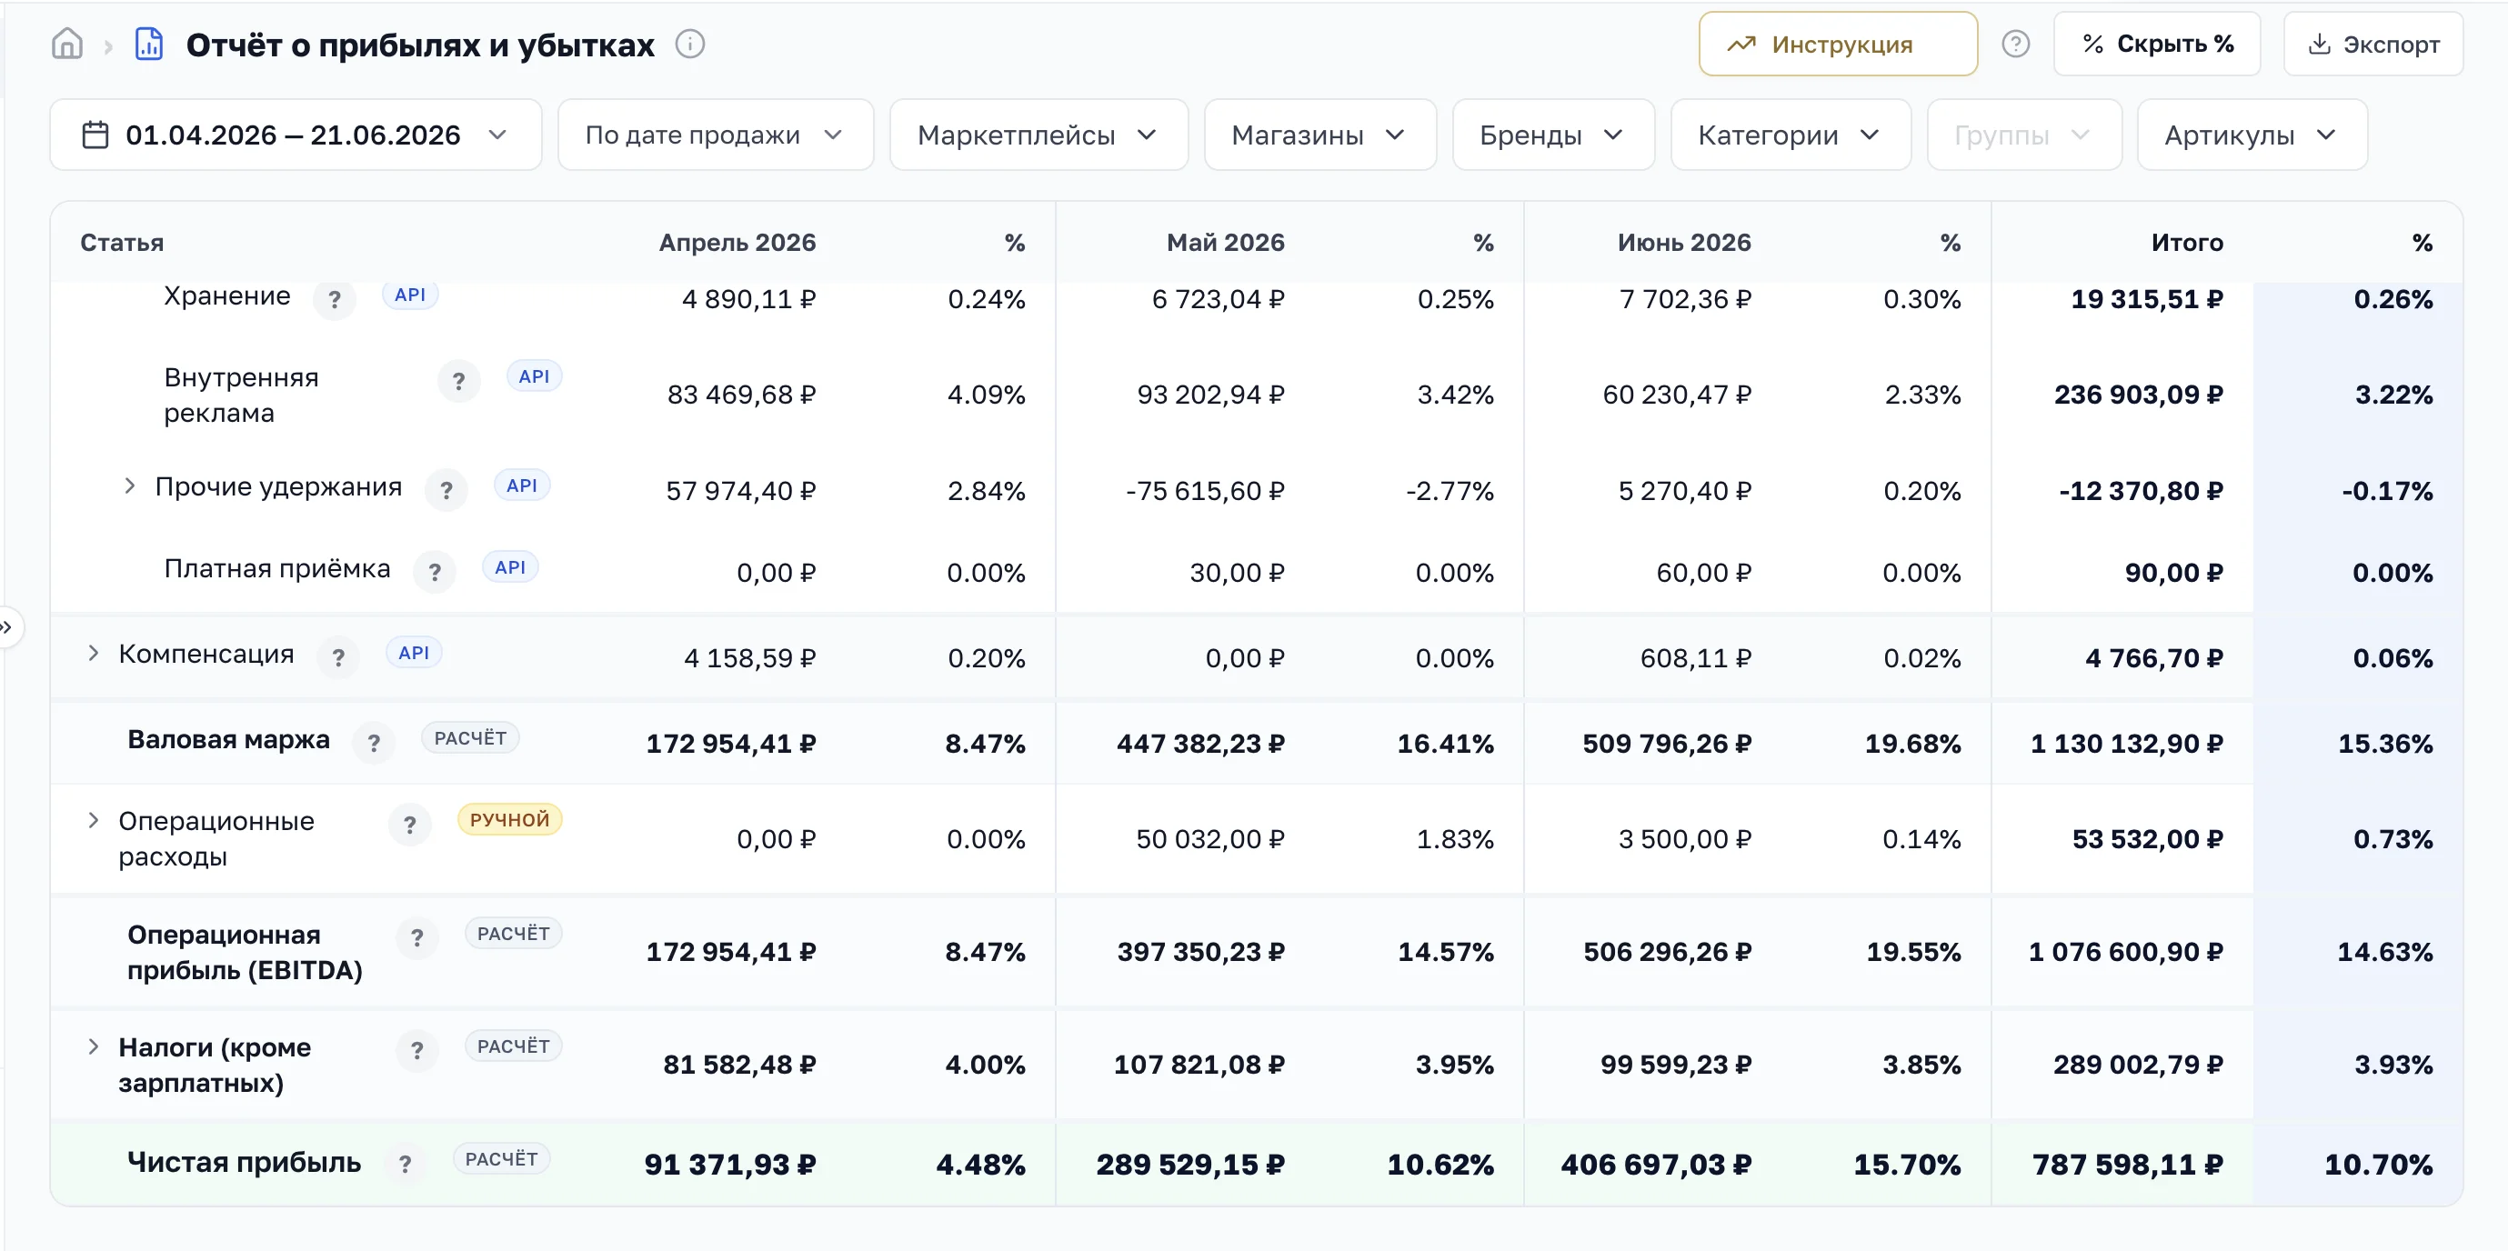Go to home via house icon
The width and height of the screenshot is (2508, 1251).
67,44
